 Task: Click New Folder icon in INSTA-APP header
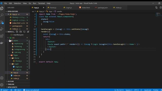point(21,32)
